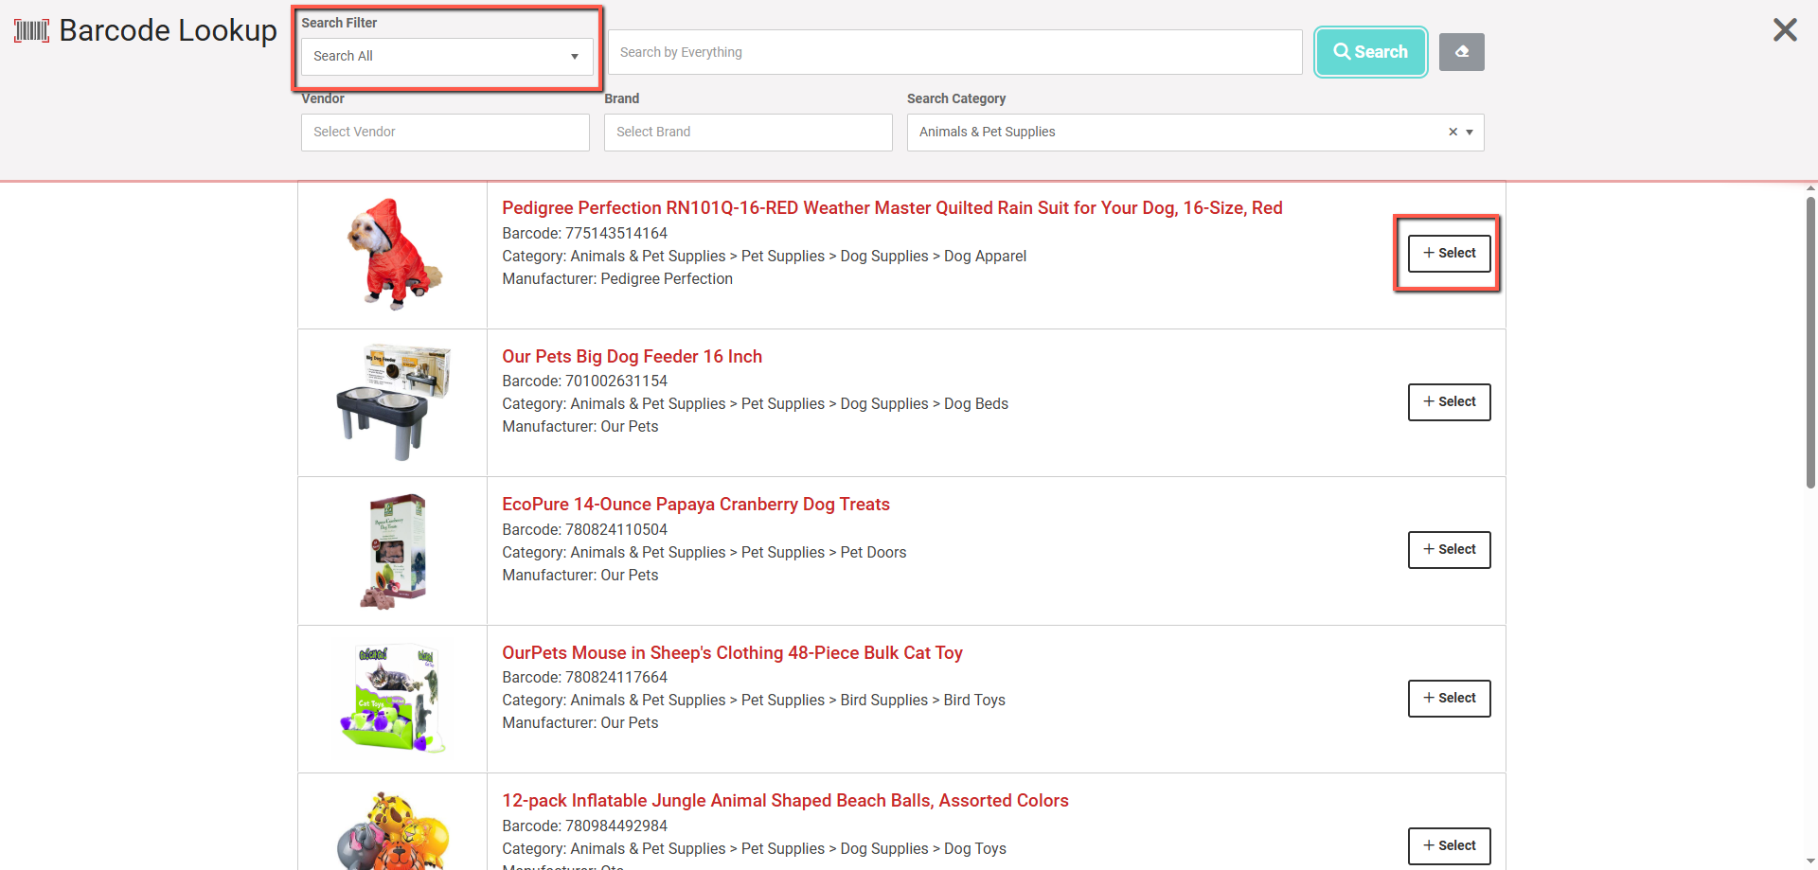
Task: Click the red dog rain suit thumbnail
Action: 393,255
